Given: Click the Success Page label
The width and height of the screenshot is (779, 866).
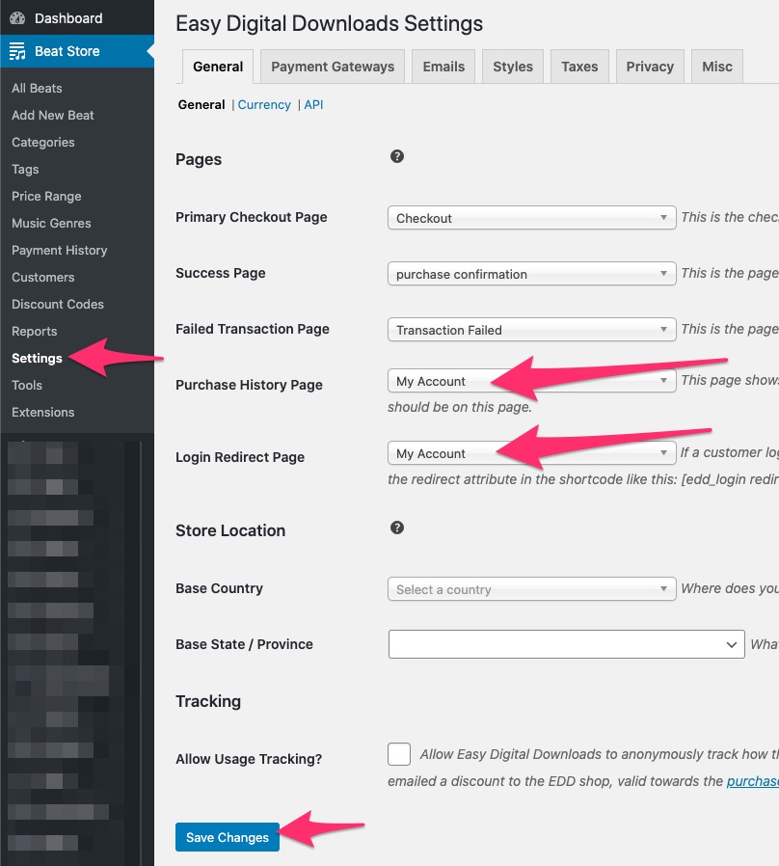Looking at the screenshot, I should (x=220, y=273).
